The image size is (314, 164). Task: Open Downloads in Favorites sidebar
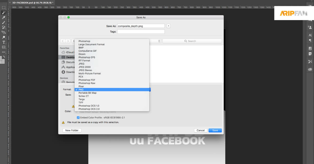pyautogui.click(x=68, y=72)
